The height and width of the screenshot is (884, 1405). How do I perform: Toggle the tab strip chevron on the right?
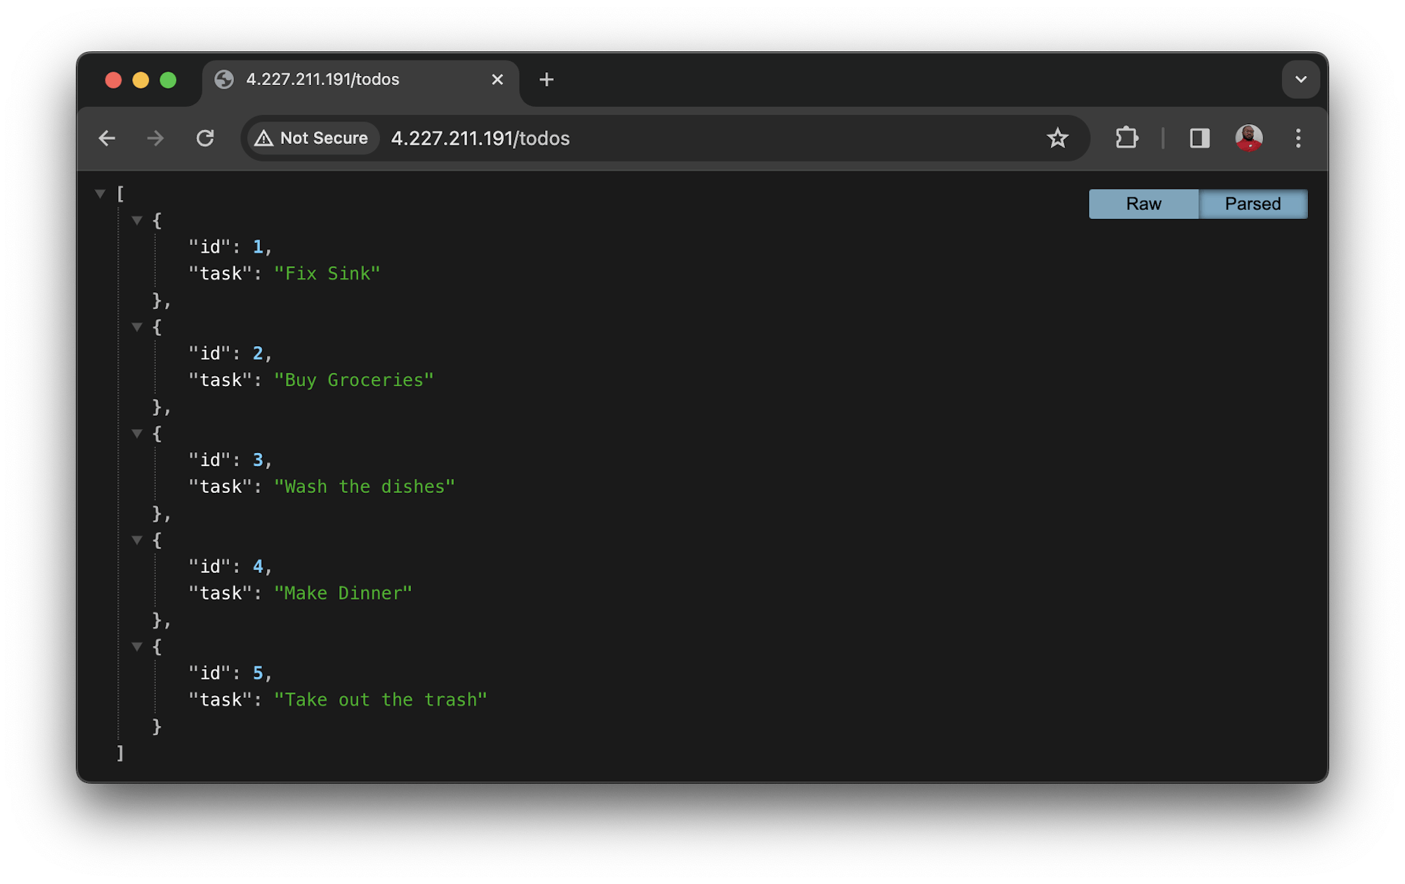(x=1300, y=79)
